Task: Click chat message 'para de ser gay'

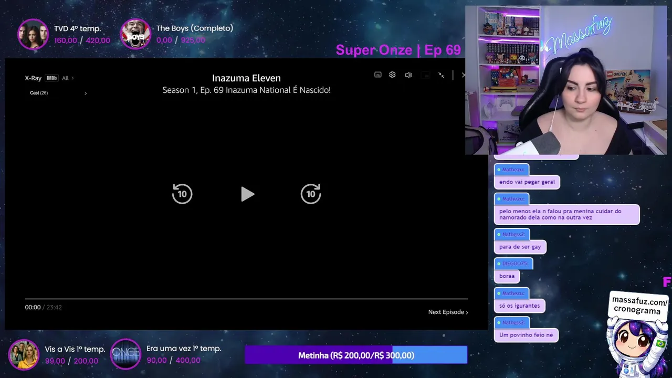Action: click(x=520, y=247)
